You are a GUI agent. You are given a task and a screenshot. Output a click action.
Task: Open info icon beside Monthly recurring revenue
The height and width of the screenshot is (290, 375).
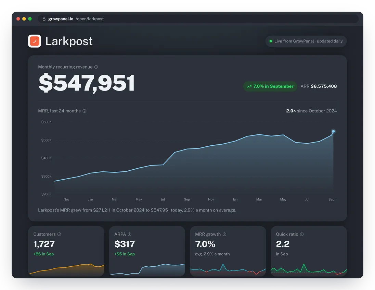(96, 67)
